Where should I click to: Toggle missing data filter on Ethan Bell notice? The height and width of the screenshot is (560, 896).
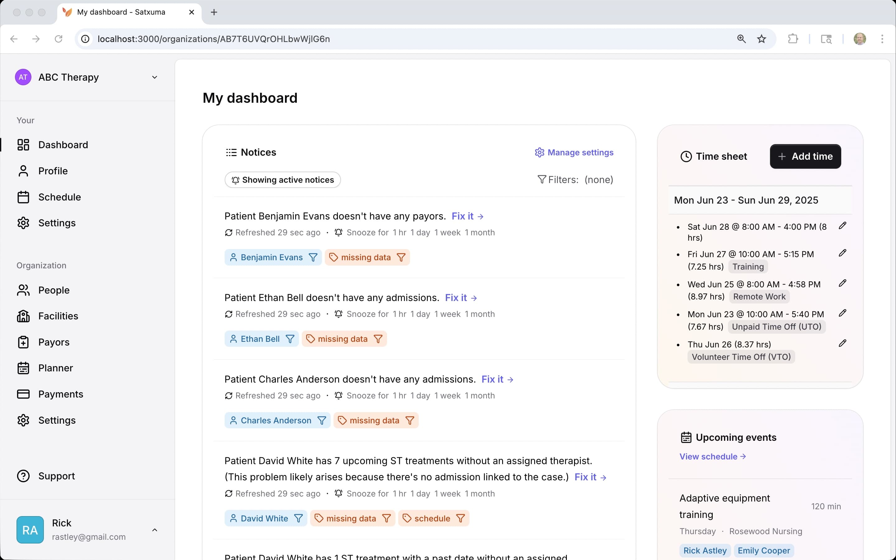(x=378, y=339)
